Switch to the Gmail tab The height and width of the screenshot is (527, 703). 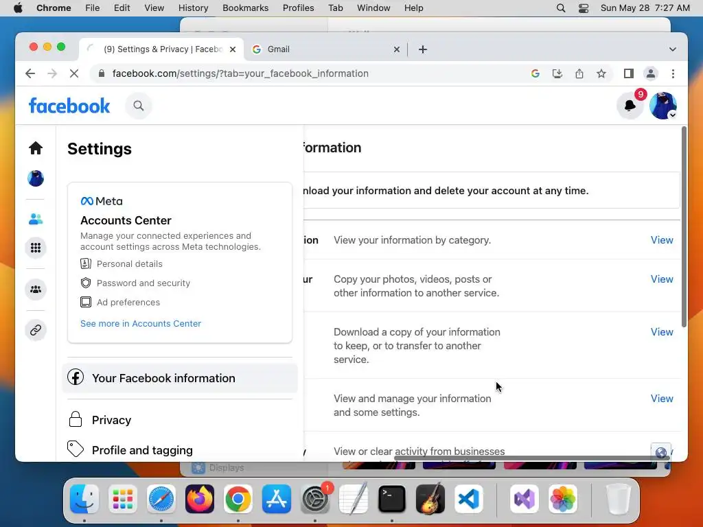point(326,49)
